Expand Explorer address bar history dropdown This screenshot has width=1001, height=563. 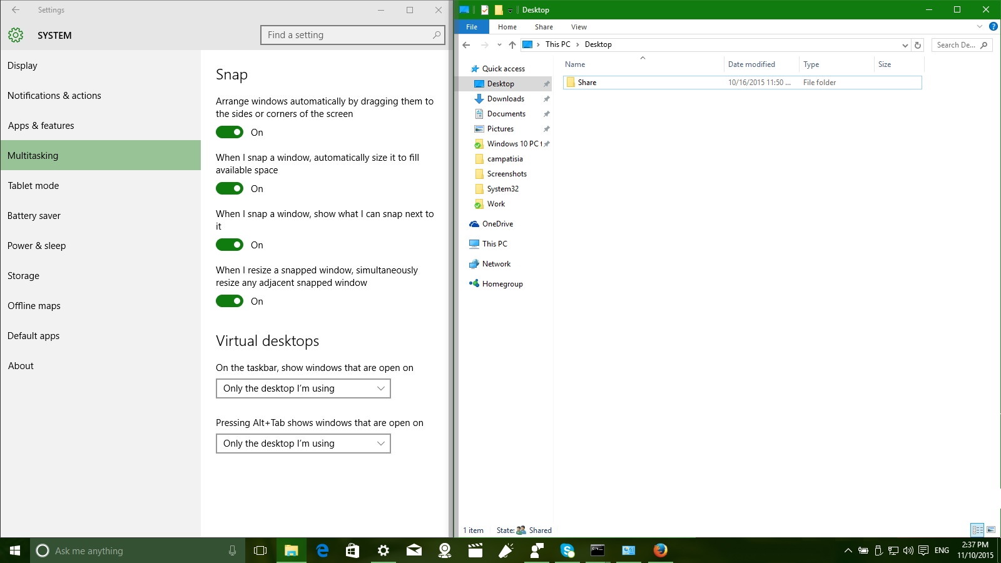point(905,45)
